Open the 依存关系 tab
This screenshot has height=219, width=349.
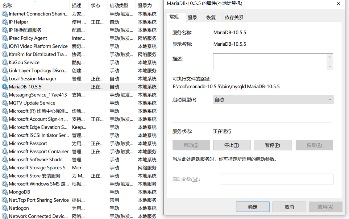click(234, 18)
